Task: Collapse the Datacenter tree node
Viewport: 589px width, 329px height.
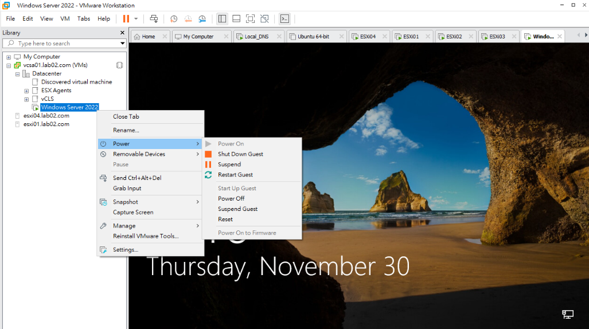Action: pos(18,74)
